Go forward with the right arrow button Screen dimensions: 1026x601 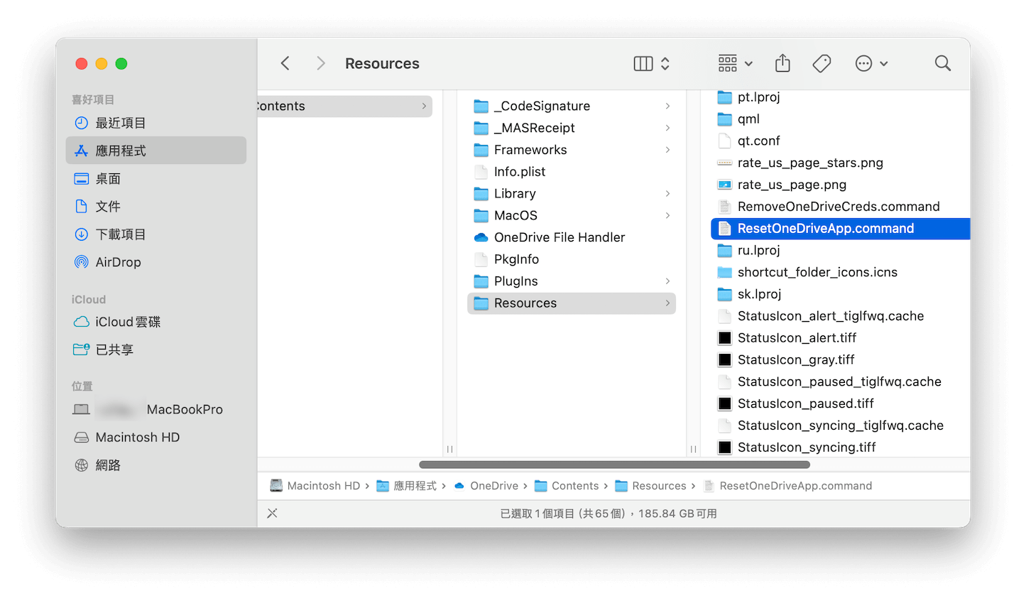pos(321,63)
